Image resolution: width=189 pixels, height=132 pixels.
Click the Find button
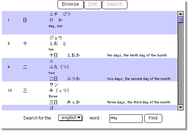point(153,118)
